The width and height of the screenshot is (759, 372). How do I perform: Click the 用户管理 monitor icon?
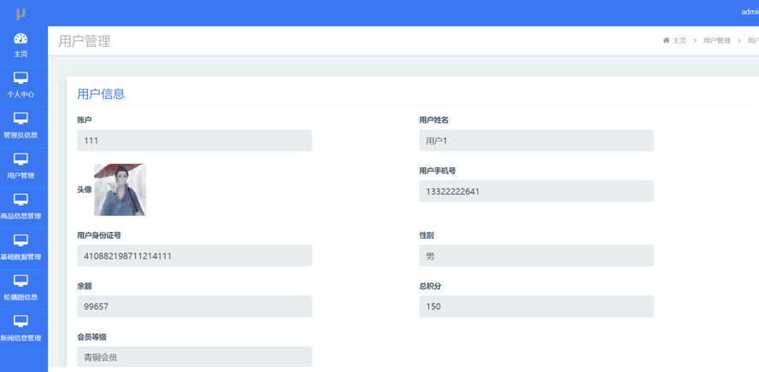point(21,160)
